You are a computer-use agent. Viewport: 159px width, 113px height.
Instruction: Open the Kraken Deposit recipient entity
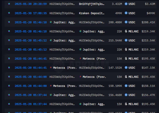[x=92, y=13]
